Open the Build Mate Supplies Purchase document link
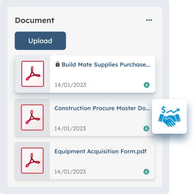Viewport: 196px width, 194px height. click(106, 65)
